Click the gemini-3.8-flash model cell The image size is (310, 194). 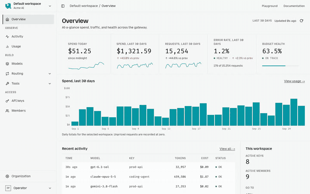[104, 186]
